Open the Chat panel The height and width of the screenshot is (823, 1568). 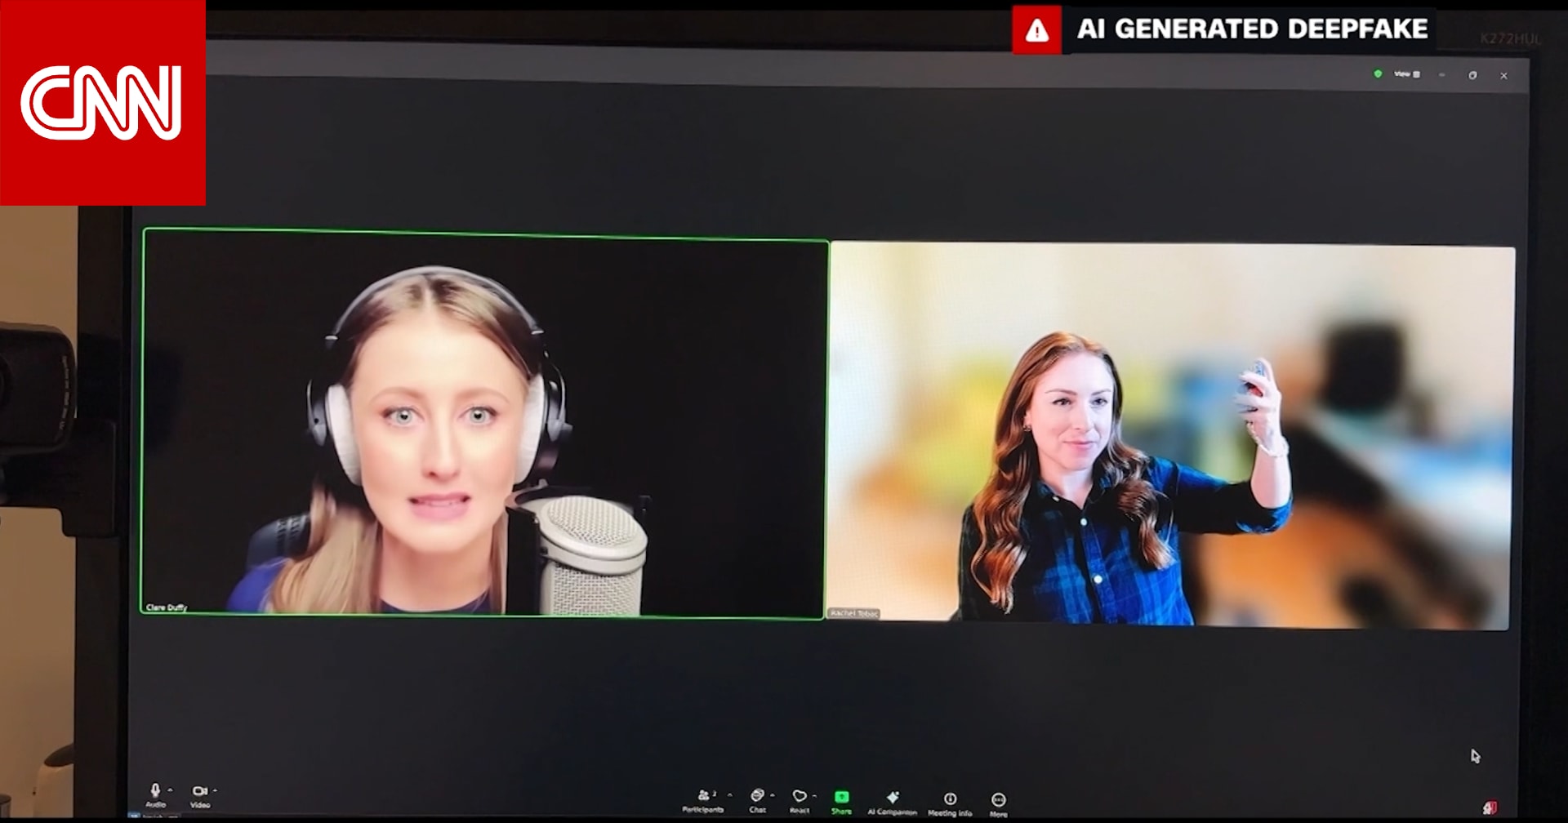[x=757, y=797]
